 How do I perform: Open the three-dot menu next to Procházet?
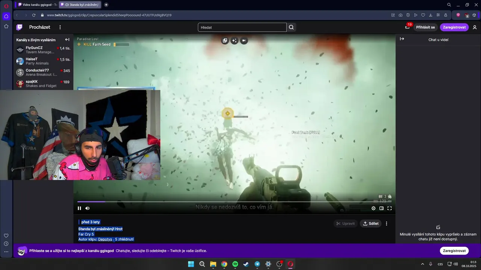60,27
